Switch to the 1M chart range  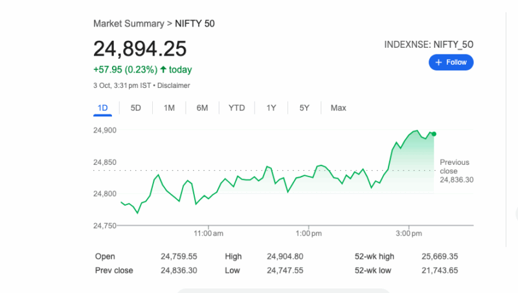click(169, 107)
